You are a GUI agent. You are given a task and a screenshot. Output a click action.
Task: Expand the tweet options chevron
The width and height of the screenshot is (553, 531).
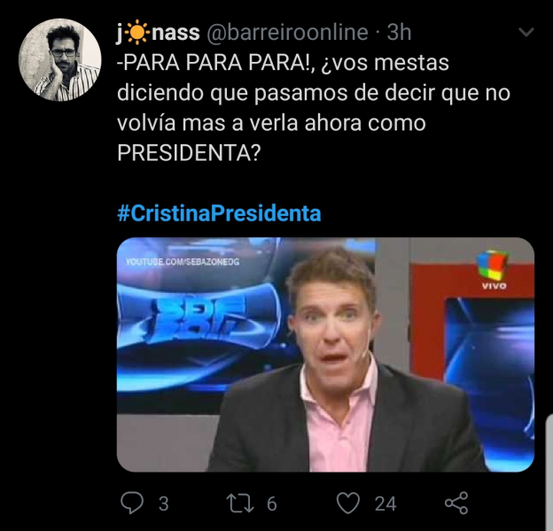[527, 33]
